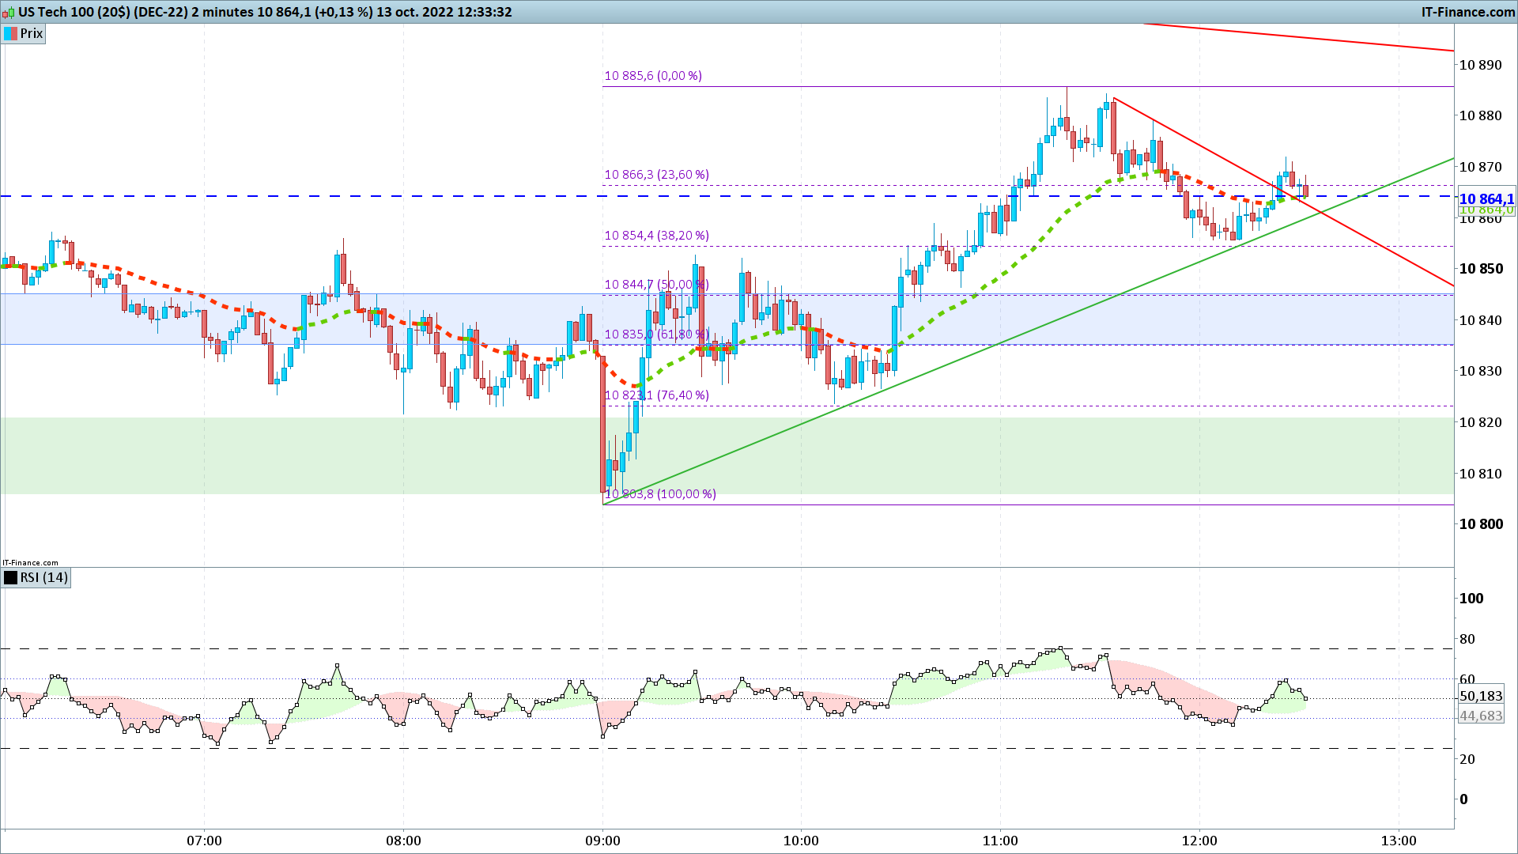Select the 10 803,8 (100,00 %) Fibonacci label

click(660, 494)
